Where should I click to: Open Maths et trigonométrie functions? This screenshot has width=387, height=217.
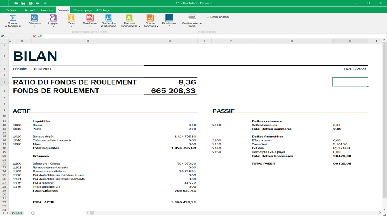pyautogui.click(x=130, y=21)
